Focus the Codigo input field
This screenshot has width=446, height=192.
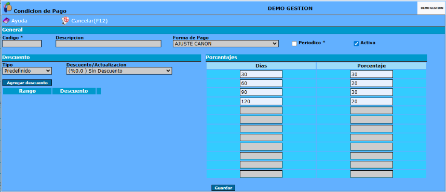(x=22, y=44)
